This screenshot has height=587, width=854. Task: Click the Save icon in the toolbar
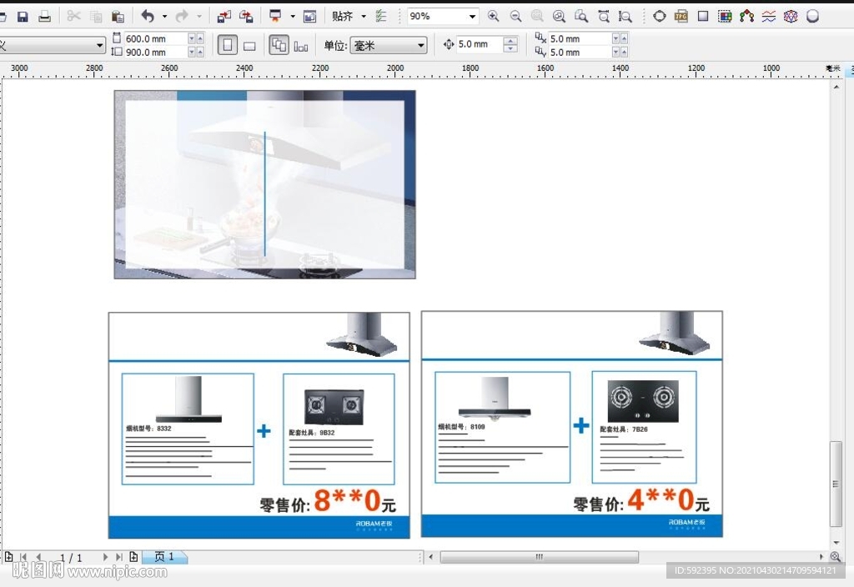point(23,17)
